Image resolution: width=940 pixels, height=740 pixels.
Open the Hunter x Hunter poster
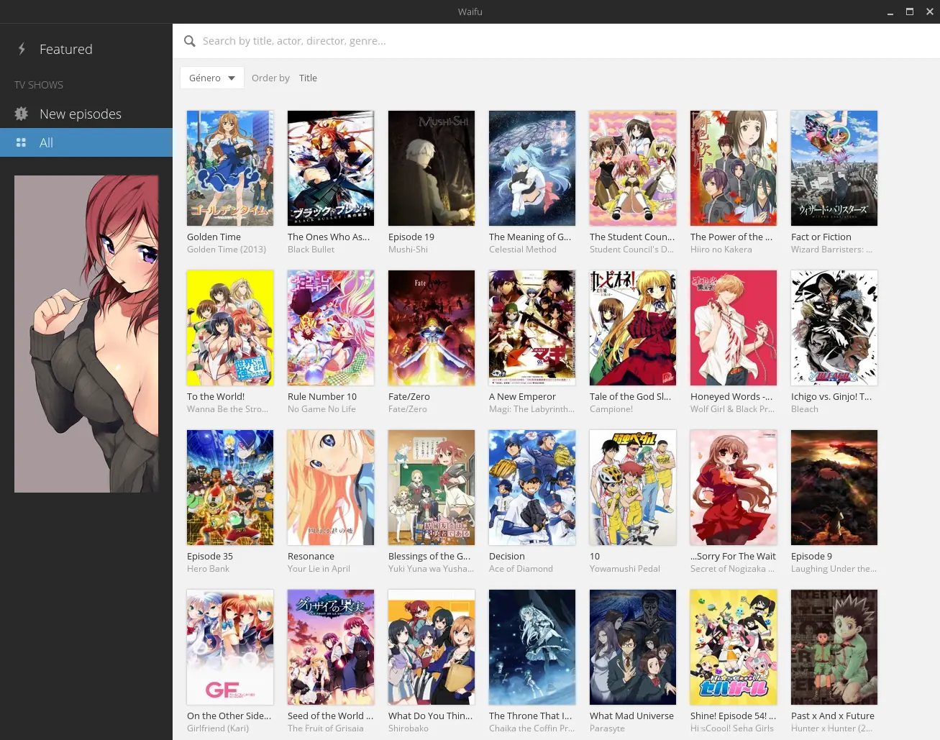coord(834,647)
